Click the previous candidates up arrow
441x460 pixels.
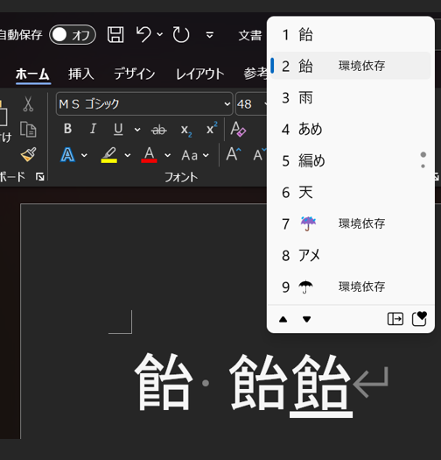click(283, 319)
